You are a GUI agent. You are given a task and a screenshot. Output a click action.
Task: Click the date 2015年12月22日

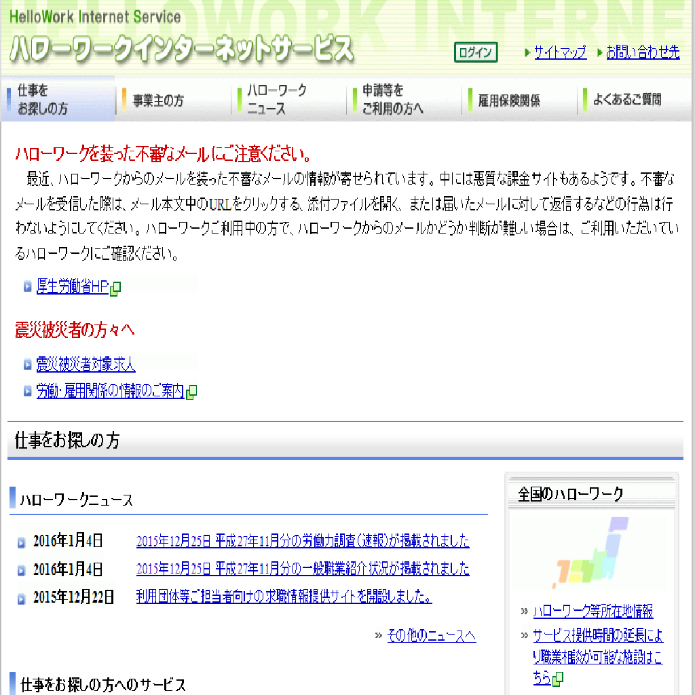73,597
